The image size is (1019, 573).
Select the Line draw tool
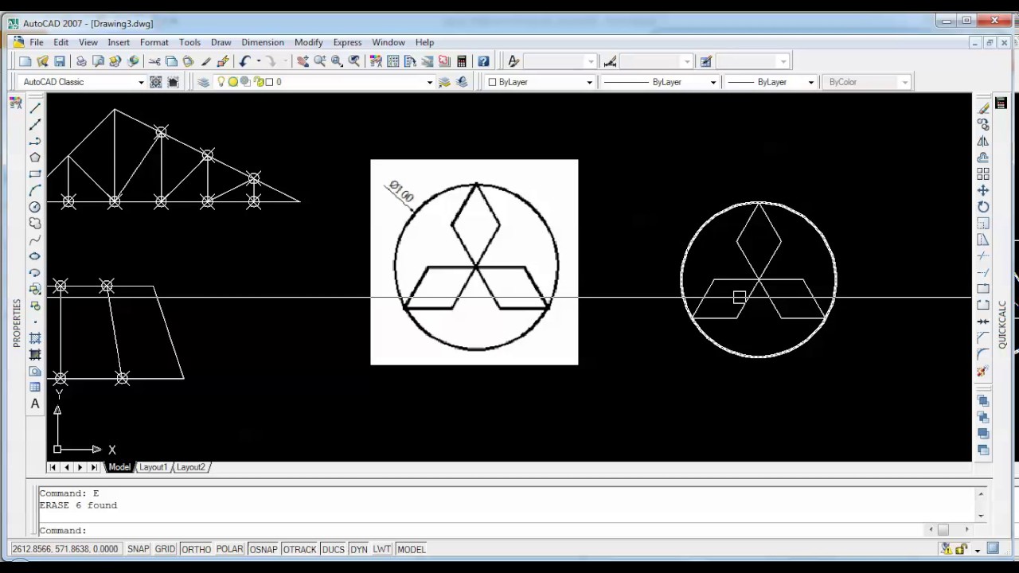(35, 108)
